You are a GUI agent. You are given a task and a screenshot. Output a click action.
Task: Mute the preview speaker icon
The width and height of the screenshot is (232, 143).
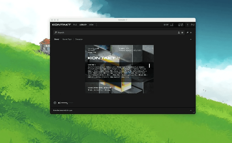[x=59, y=103]
